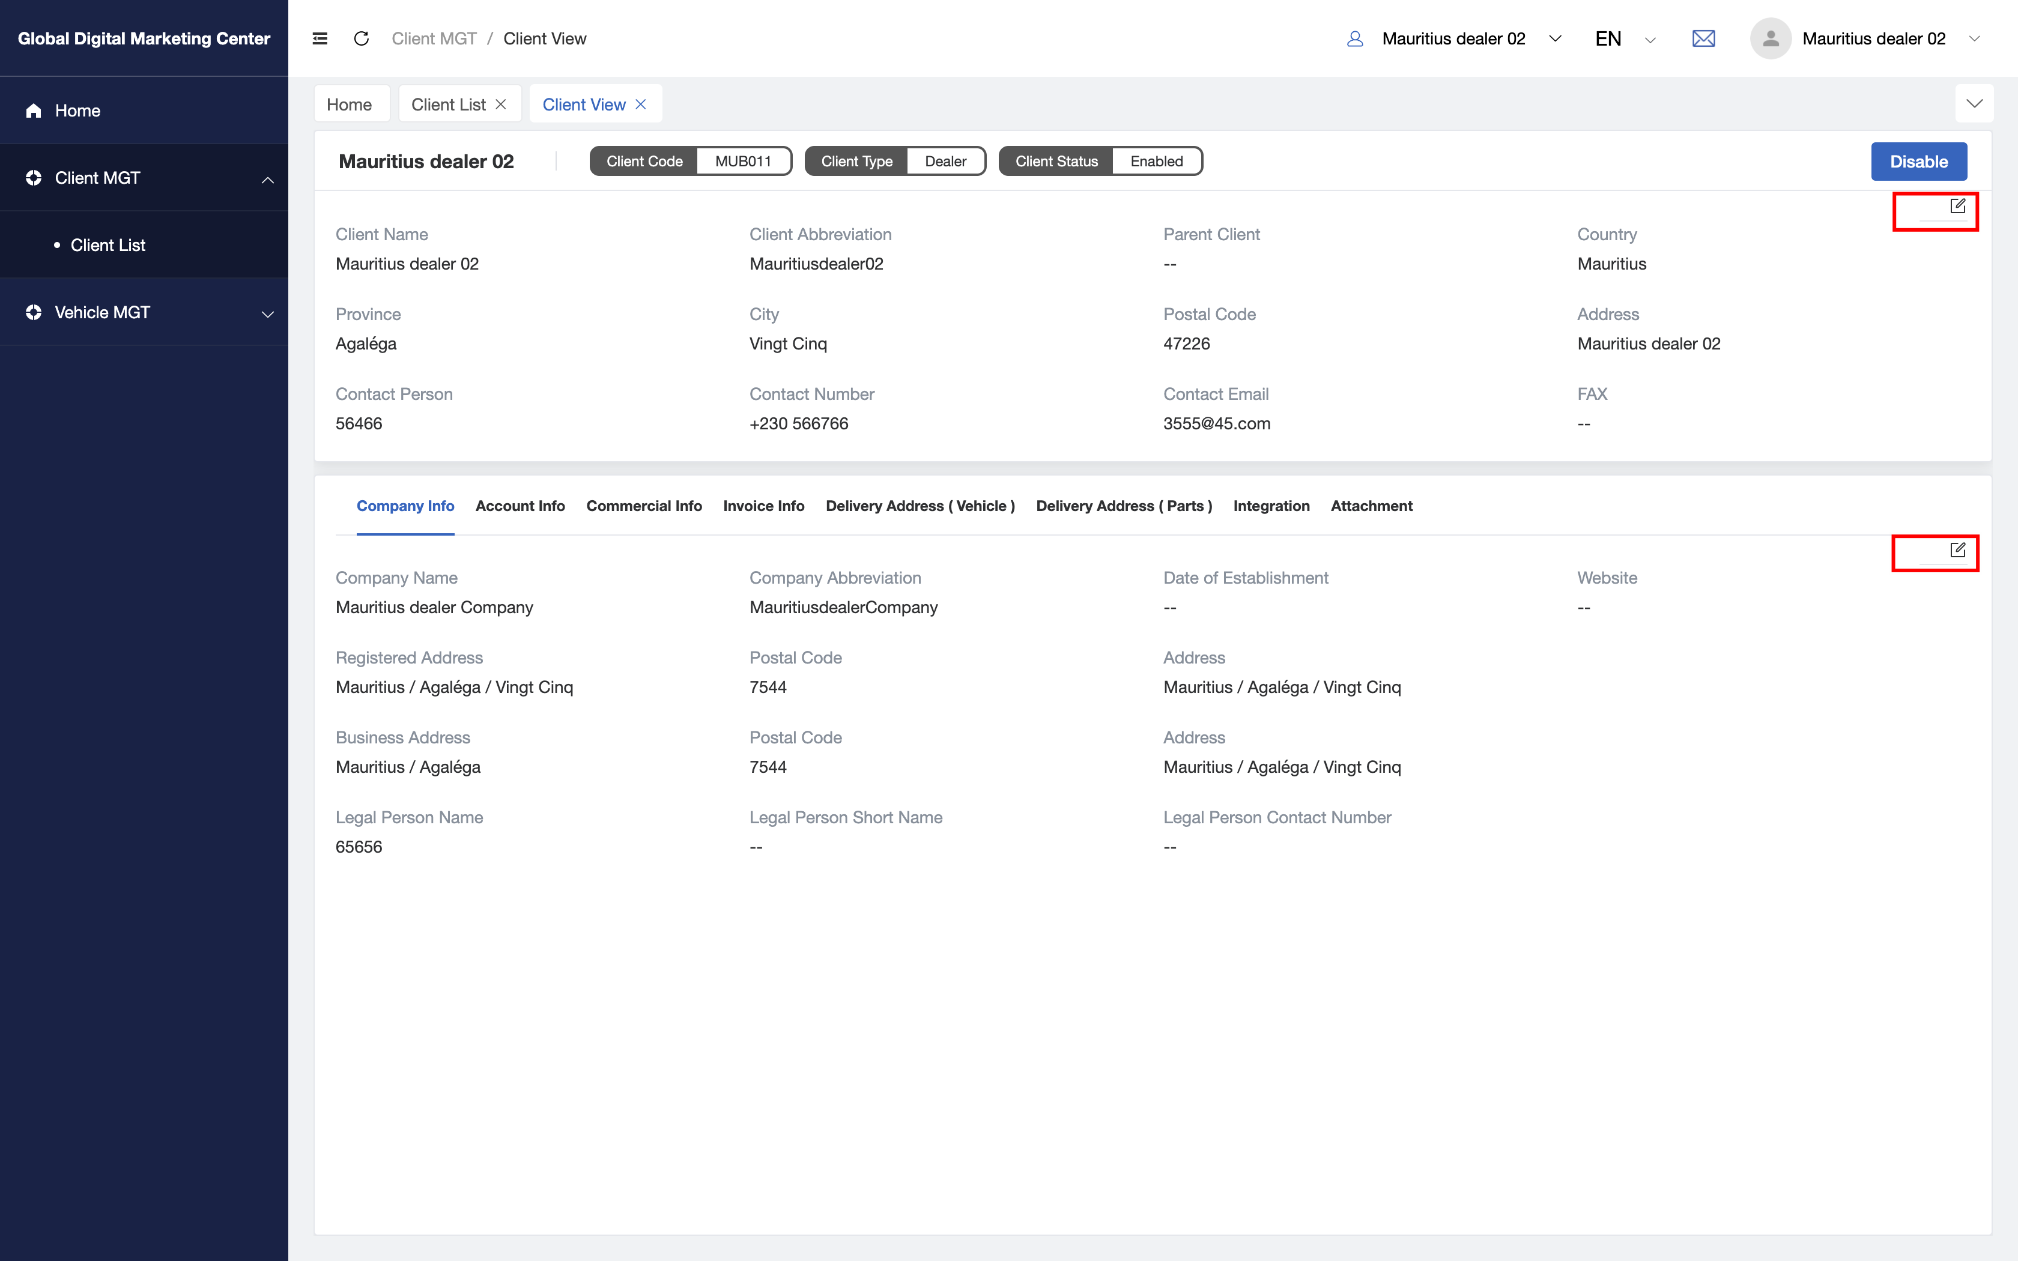
Task: Click the Enabled client status value
Action: [x=1157, y=161]
